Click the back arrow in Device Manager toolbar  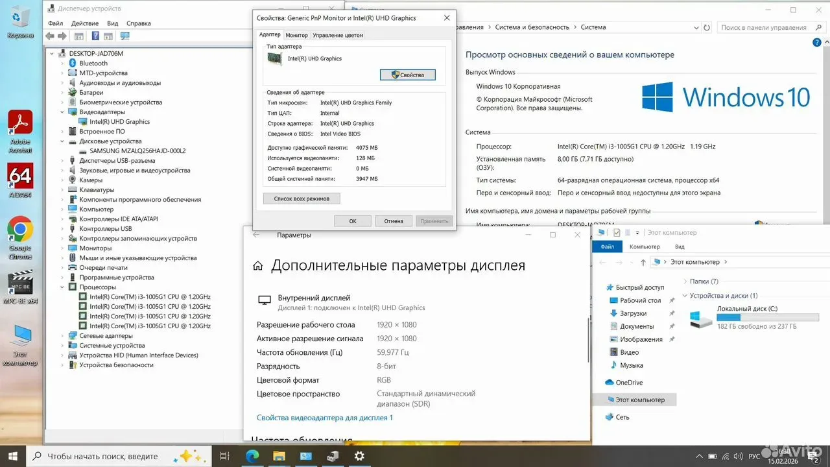point(51,36)
